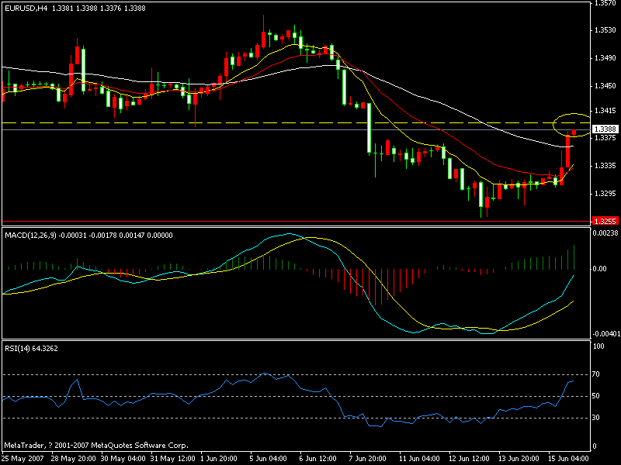Click the 11 Jun 04:00 time label
621x465 pixels.
(x=419, y=459)
